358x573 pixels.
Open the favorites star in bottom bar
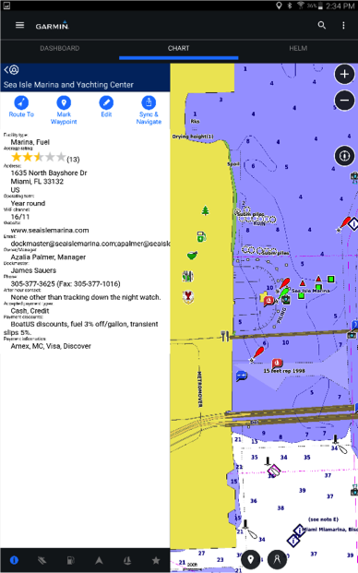(156, 560)
